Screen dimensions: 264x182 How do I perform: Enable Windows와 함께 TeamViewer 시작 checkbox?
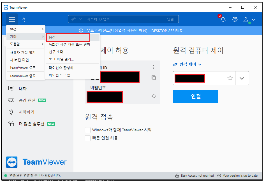(87, 130)
